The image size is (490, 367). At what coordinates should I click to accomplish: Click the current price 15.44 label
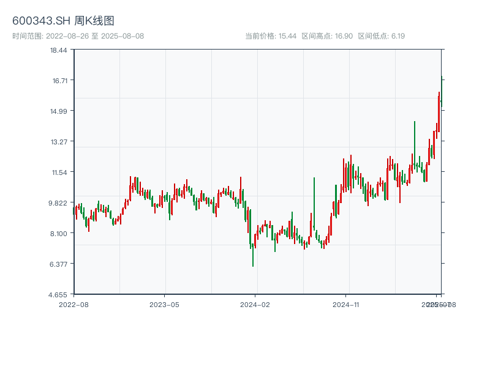tap(270, 36)
